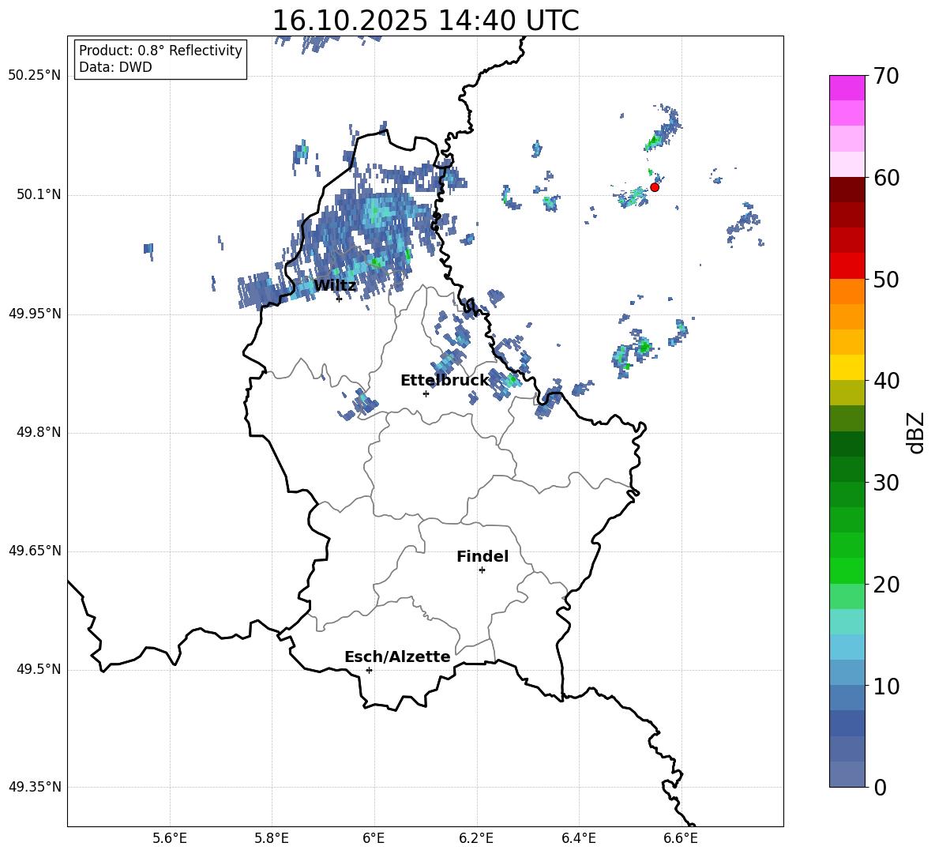This screenshot has height=854, width=935.
Task: Click the 20 tick on the colorbar
Action: pos(886,585)
